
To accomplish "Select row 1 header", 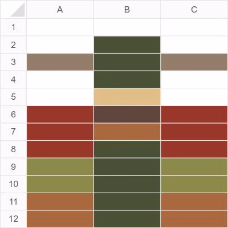I will (13, 27).
